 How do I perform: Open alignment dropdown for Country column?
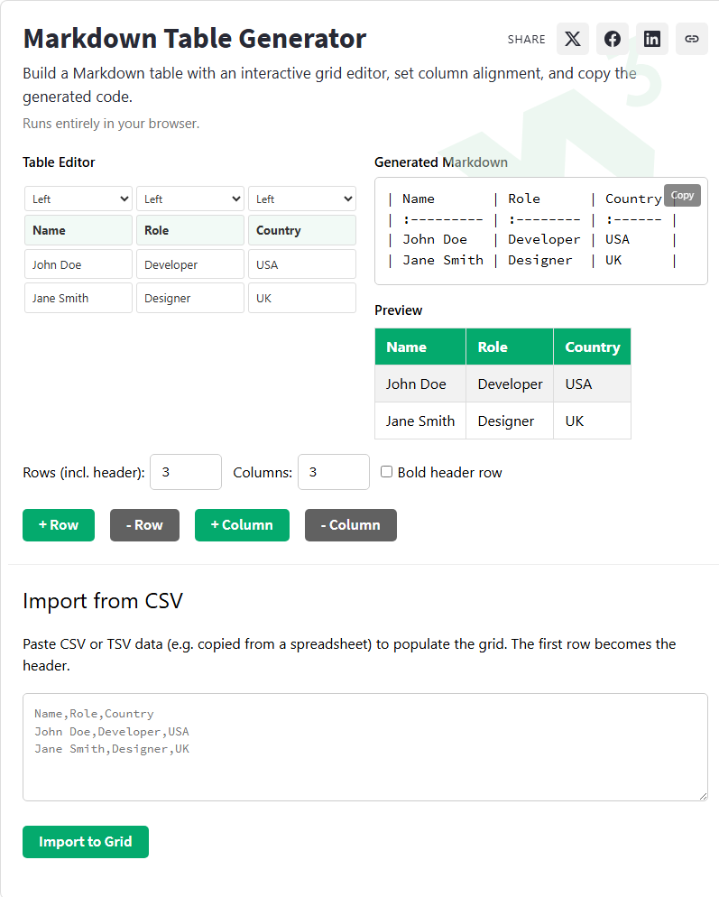click(x=302, y=199)
